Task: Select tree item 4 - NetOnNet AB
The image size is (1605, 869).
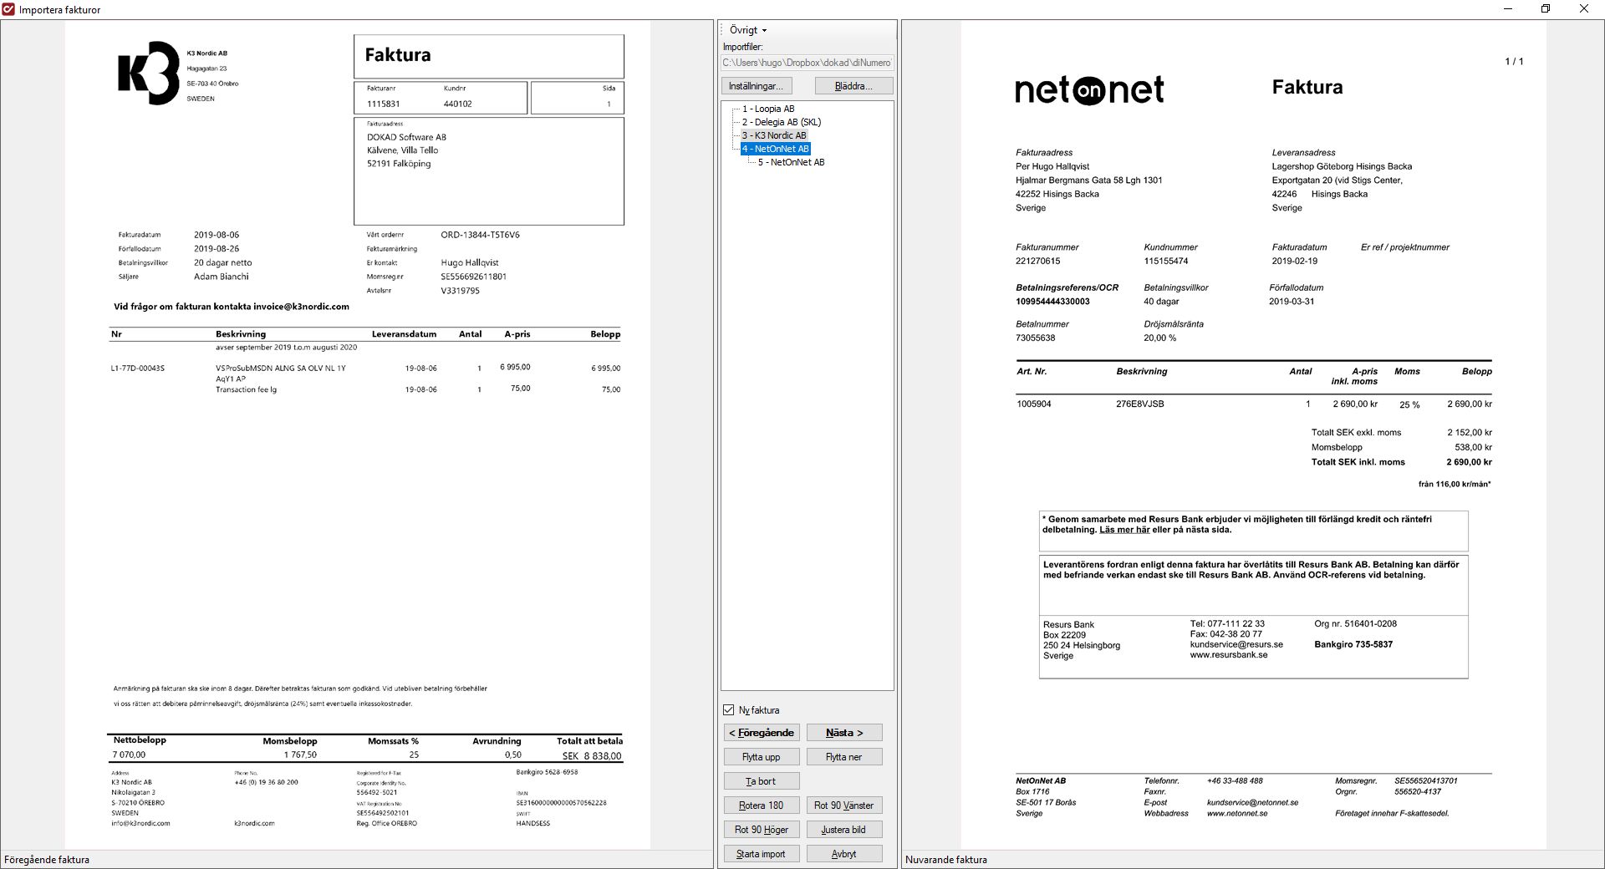Action: 775,149
